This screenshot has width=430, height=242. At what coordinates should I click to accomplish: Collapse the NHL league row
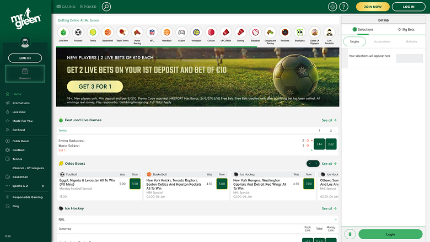336,219
